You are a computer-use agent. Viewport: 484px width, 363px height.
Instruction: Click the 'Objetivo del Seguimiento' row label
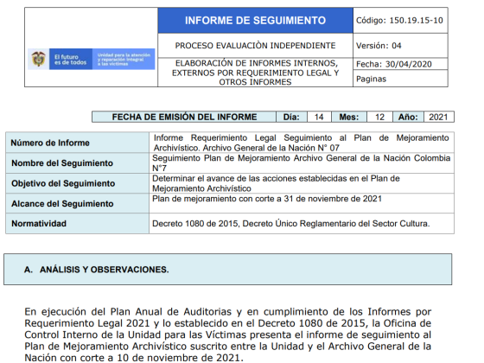tap(63, 183)
